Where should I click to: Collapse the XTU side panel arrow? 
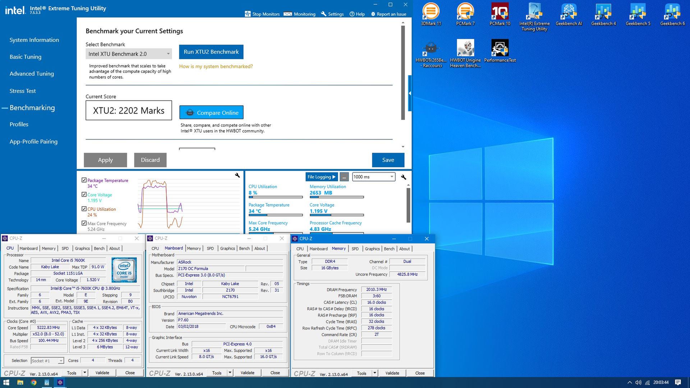(410, 93)
